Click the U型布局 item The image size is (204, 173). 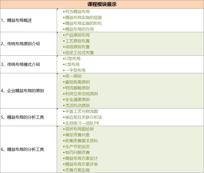click(x=73, y=58)
